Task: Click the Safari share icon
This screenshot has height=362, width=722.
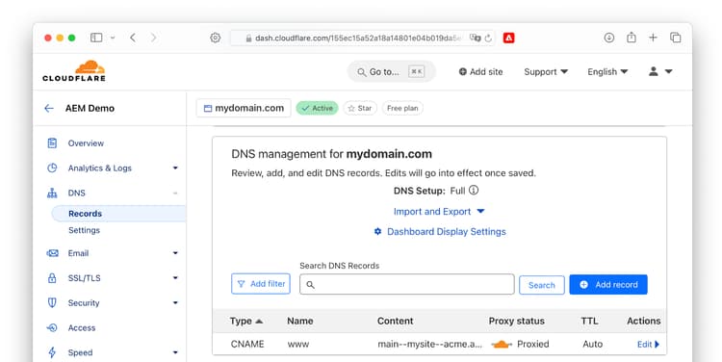Action: click(632, 38)
